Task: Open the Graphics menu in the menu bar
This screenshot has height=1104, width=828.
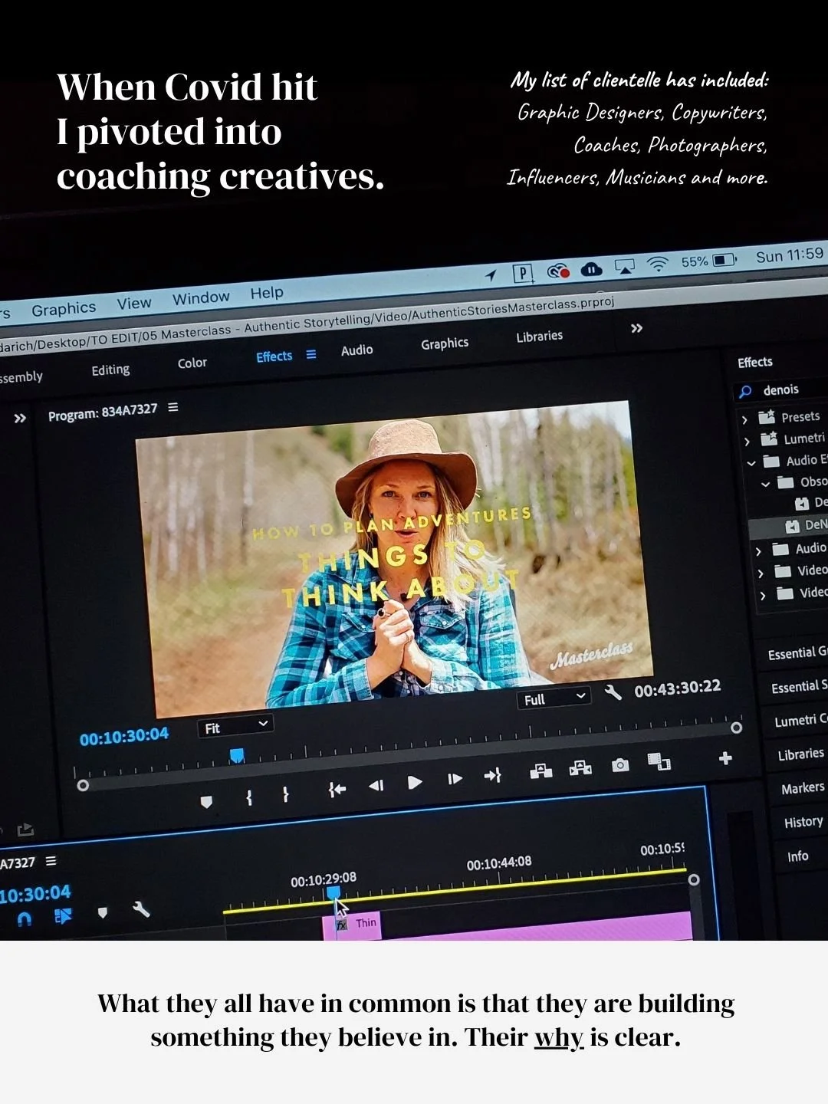Action: click(x=64, y=309)
